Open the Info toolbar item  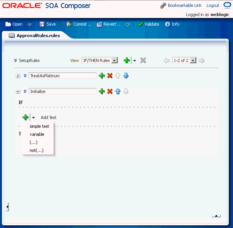pos(172,24)
